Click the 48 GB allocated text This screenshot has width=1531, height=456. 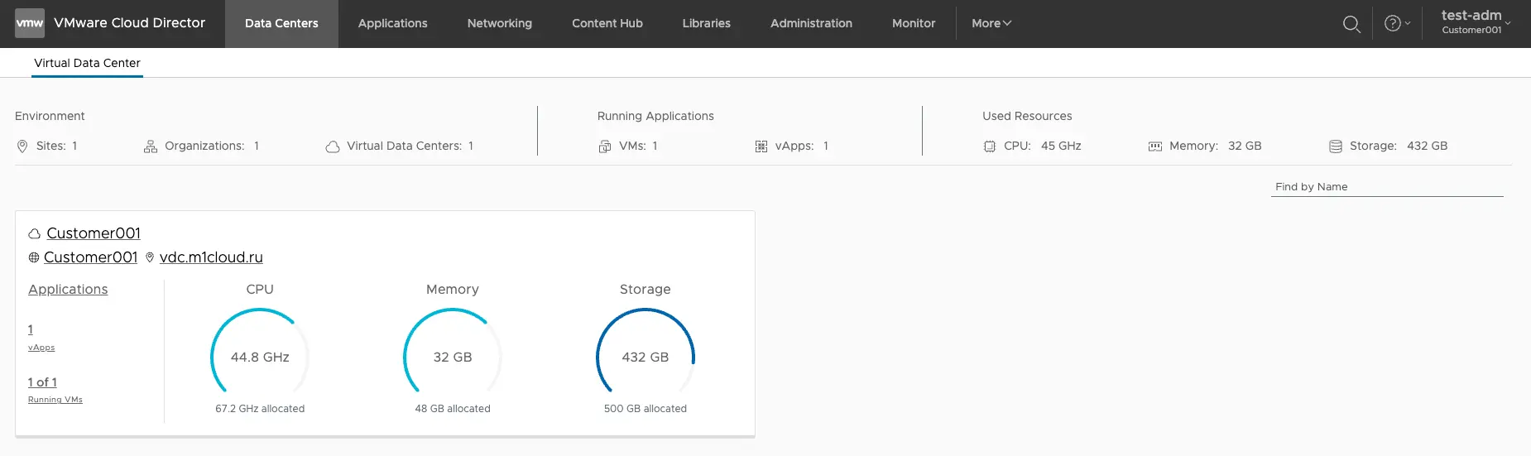[x=453, y=409]
